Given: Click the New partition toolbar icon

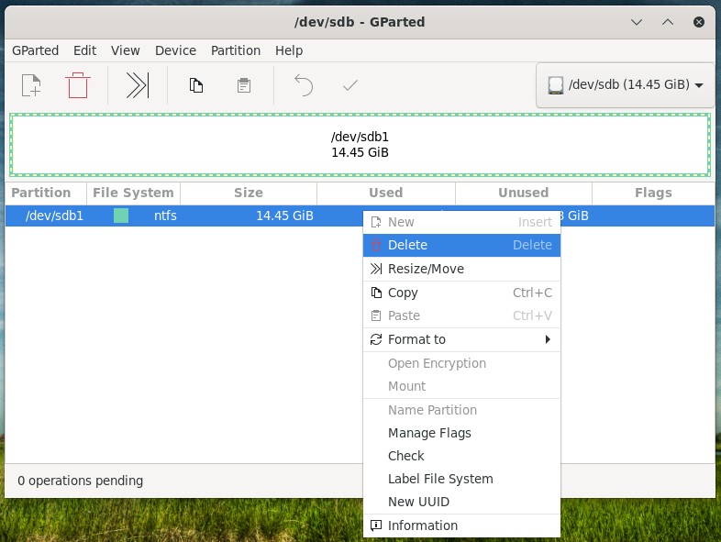Looking at the screenshot, I should (x=31, y=85).
